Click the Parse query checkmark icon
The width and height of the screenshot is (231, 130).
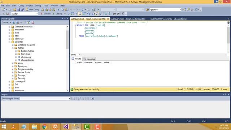(x=69, y=14)
